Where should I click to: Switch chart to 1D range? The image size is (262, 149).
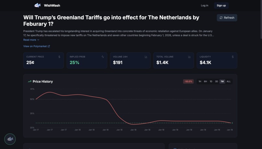(211, 82)
